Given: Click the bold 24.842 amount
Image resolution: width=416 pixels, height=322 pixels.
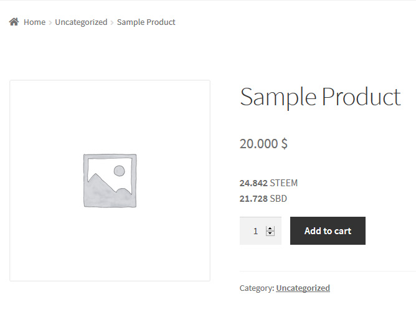Looking at the screenshot, I should click(253, 183).
